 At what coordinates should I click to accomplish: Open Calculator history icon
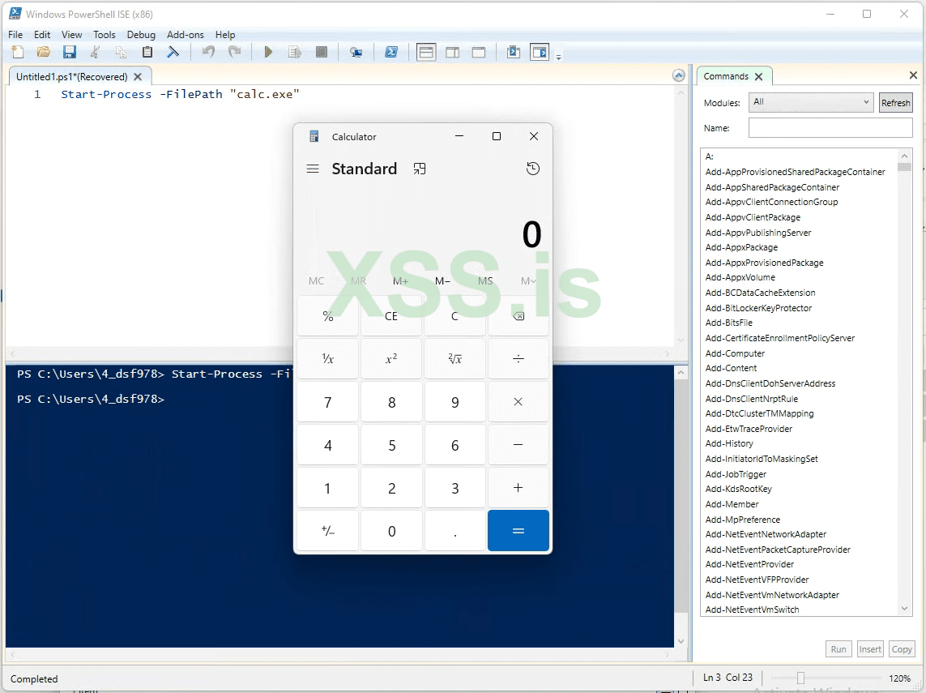pyautogui.click(x=533, y=169)
